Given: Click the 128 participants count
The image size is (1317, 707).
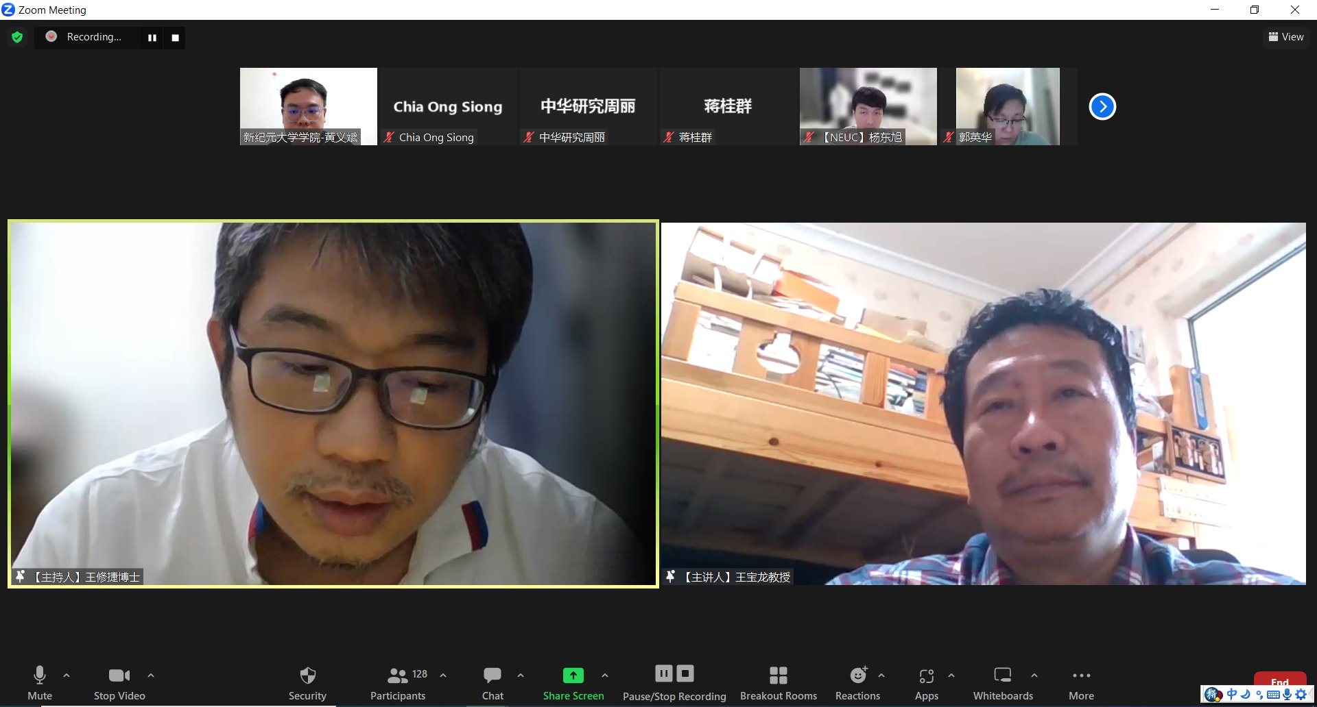Looking at the screenshot, I should (420, 674).
